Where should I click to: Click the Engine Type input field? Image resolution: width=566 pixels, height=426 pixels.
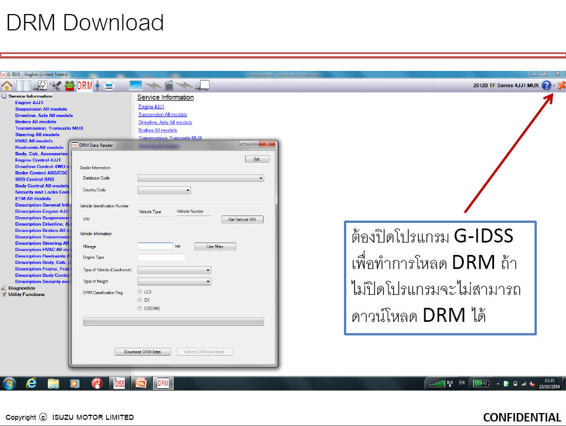(161, 257)
